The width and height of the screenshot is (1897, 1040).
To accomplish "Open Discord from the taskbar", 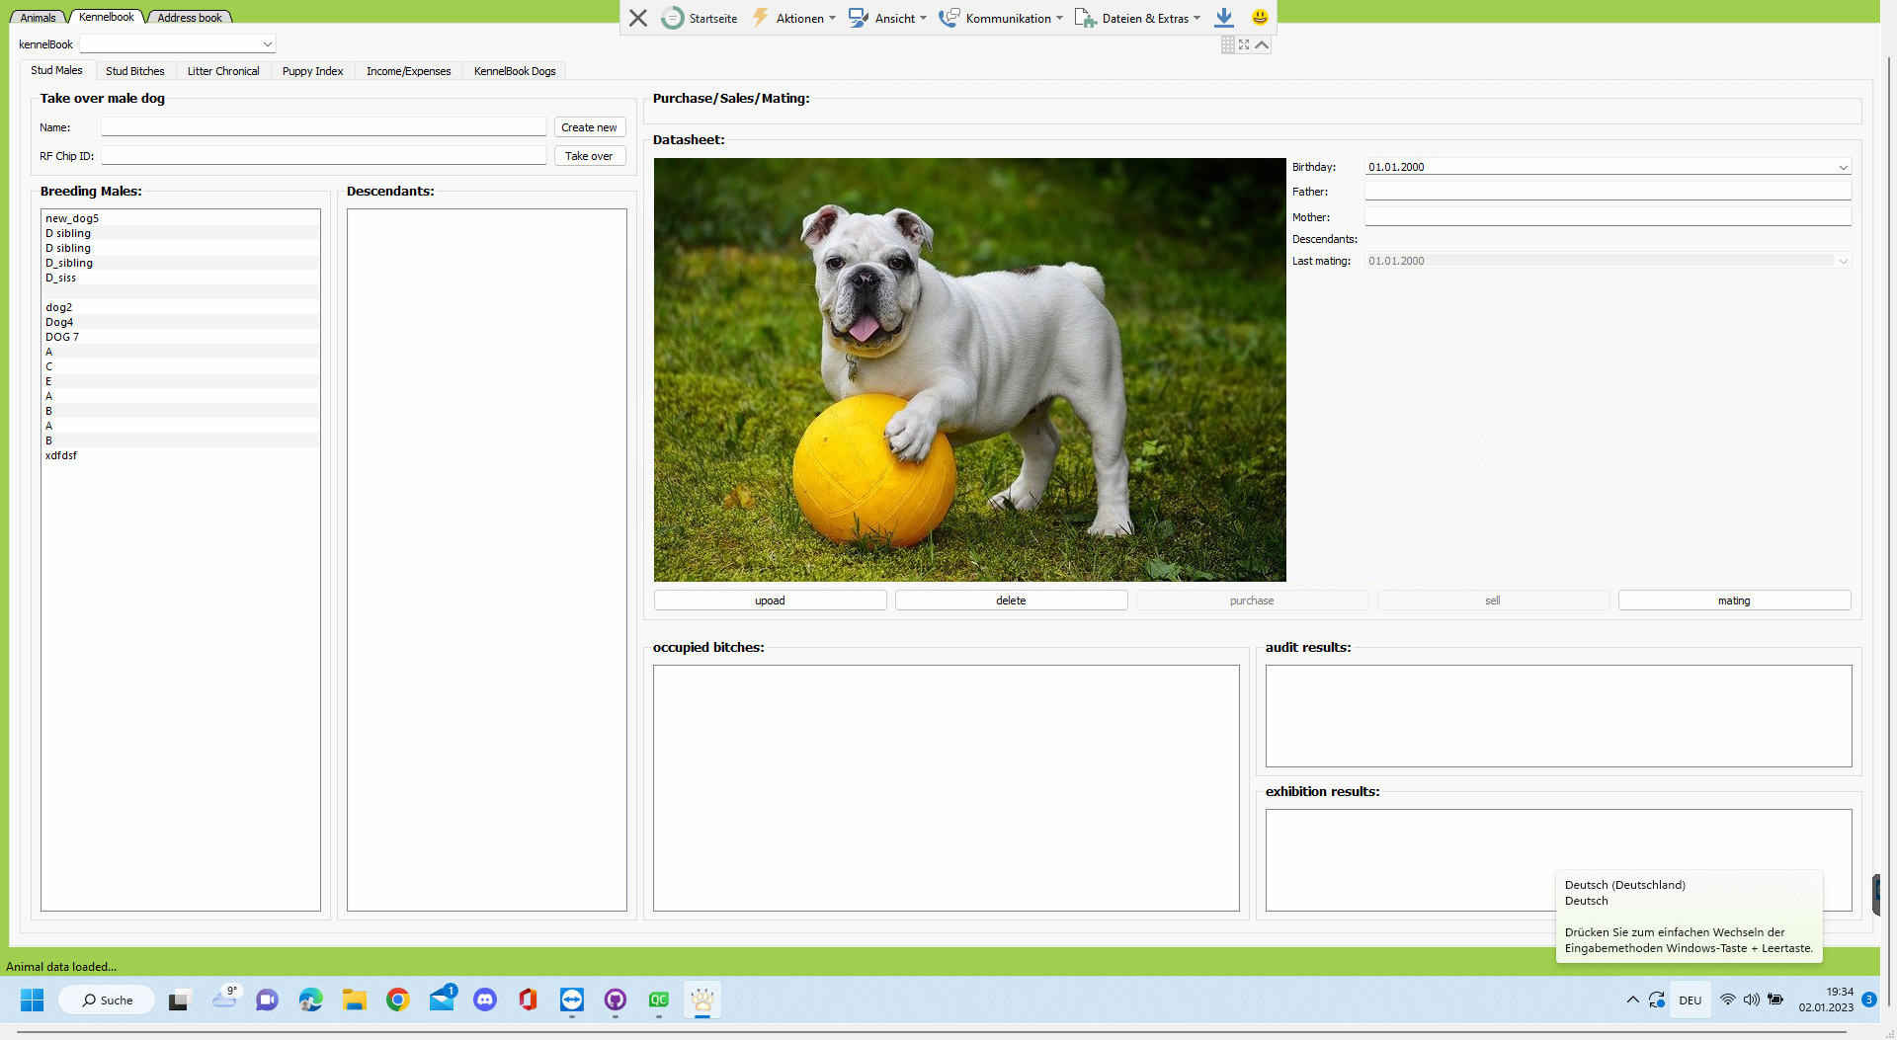I will (x=484, y=1000).
